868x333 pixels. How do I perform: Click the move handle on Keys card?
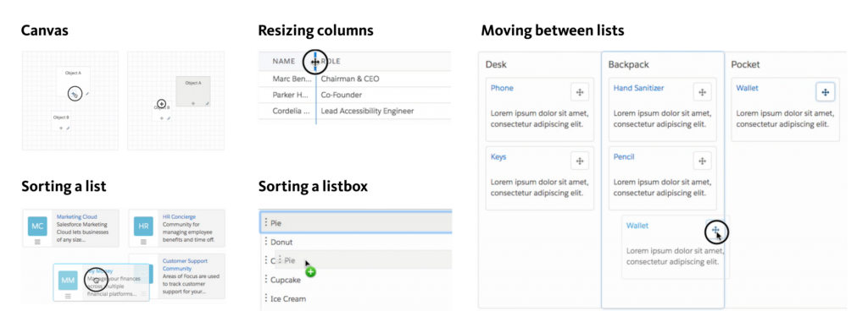click(x=580, y=161)
